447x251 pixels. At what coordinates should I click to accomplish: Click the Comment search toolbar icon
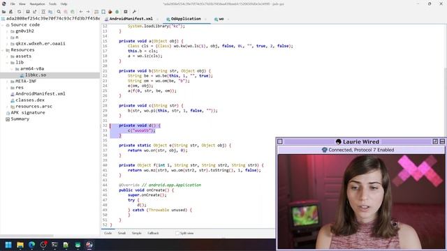[73, 12]
